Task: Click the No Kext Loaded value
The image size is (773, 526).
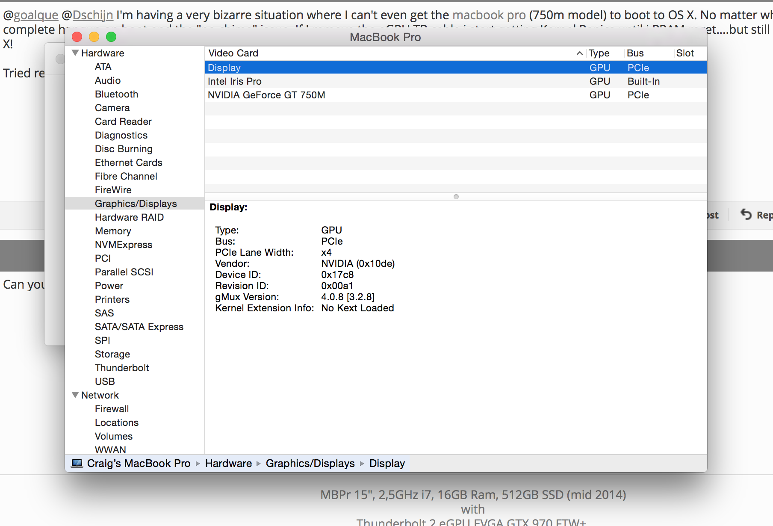Action: [357, 308]
